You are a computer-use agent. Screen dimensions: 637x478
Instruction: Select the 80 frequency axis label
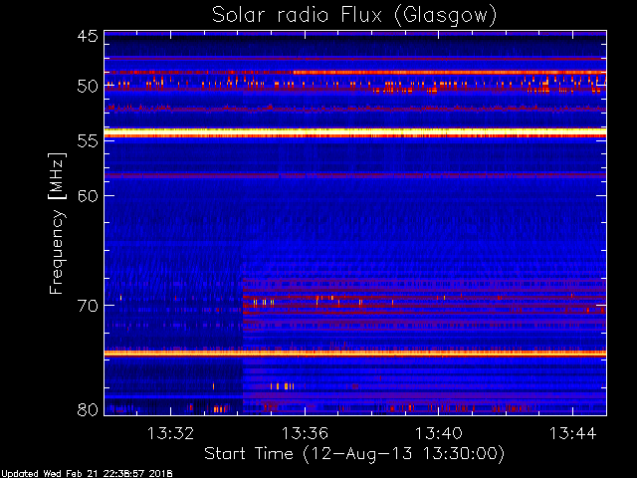click(88, 409)
